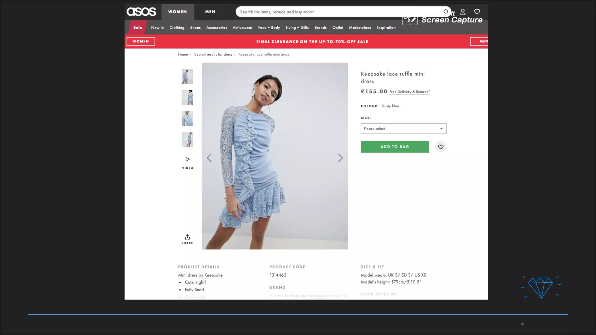Open the Keepsake brand link
This screenshot has width=596, height=335.
[x=213, y=275]
